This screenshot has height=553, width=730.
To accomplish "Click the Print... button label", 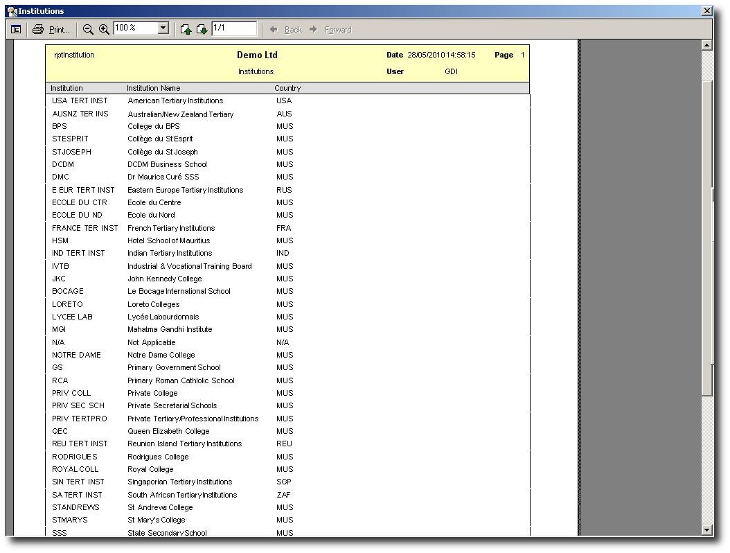I will click(60, 30).
